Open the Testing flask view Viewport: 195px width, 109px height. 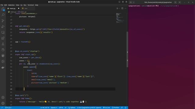[3, 44]
